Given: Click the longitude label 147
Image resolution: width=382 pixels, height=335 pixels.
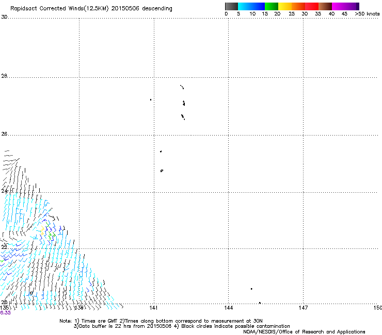Looking at the screenshot, I should [303, 308].
